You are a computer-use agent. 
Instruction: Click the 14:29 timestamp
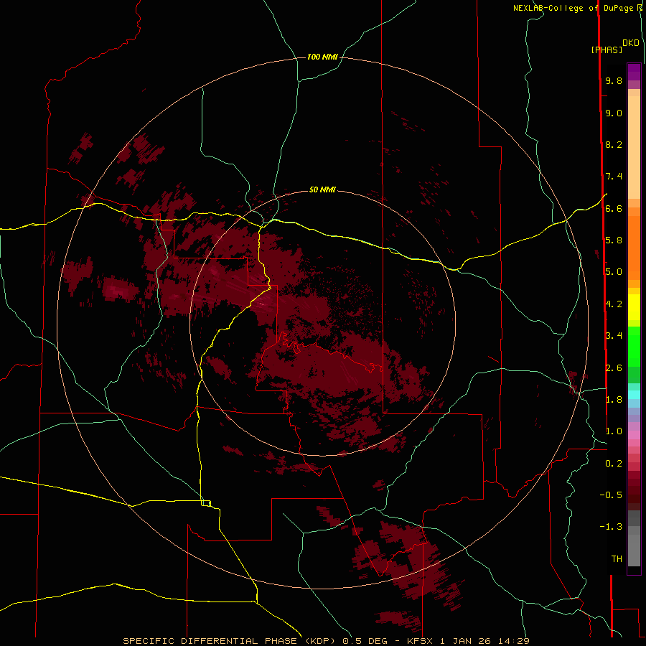pyautogui.click(x=514, y=641)
